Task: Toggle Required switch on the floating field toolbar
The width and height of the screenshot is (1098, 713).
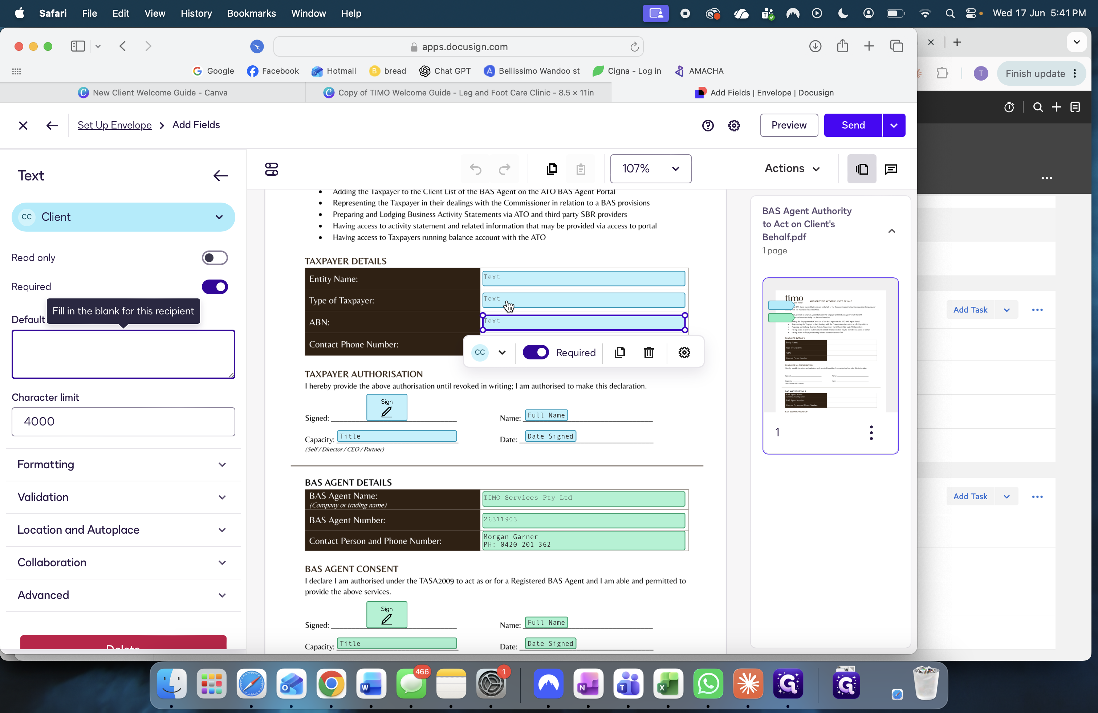Action: coord(535,353)
